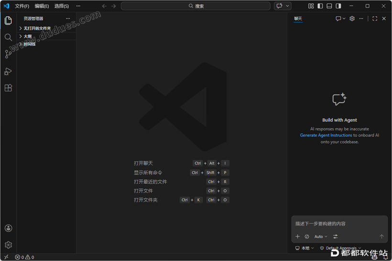Open the 编辑(E) menu
Image resolution: width=392 pixels, height=261 pixels.
(42, 6)
